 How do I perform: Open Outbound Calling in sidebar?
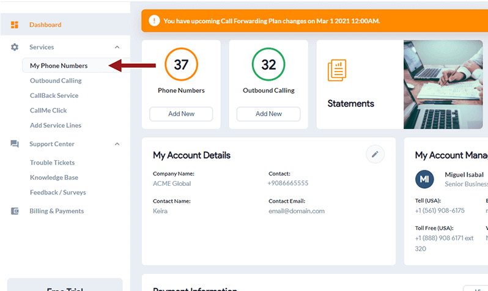56,81
